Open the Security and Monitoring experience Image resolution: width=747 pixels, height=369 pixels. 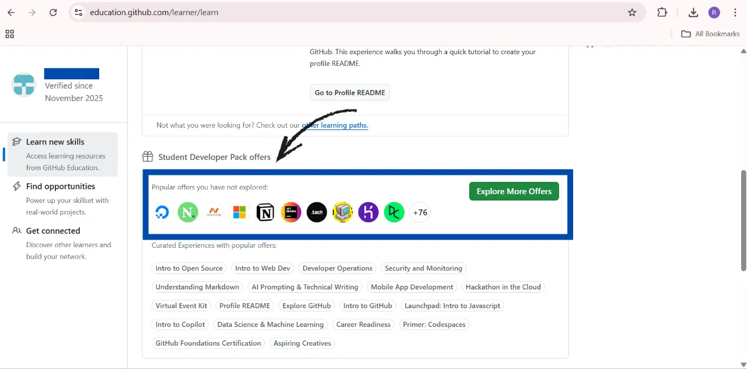click(x=424, y=268)
